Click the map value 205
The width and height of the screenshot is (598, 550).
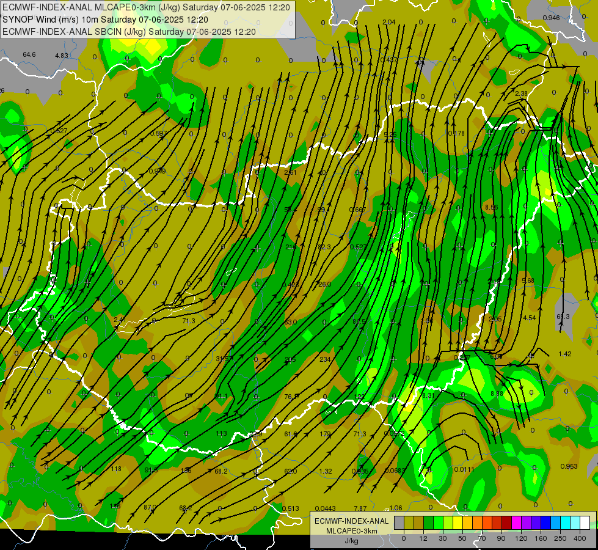point(290,359)
